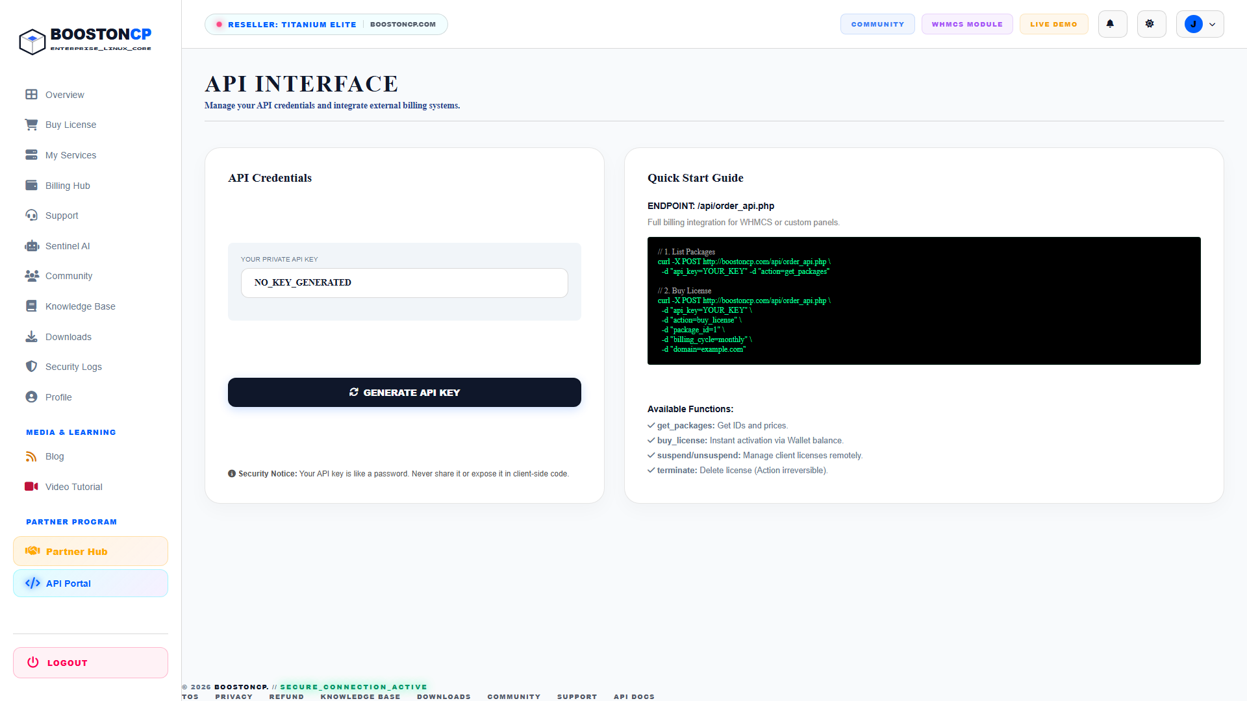This screenshot has height=701, width=1247.
Task: Click the Knowledge Base book icon
Action: tap(31, 306)
